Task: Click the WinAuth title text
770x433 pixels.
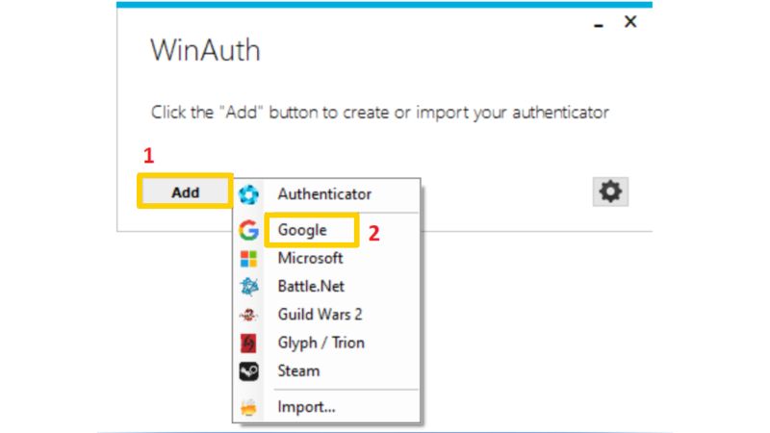Action: [205, 50]
